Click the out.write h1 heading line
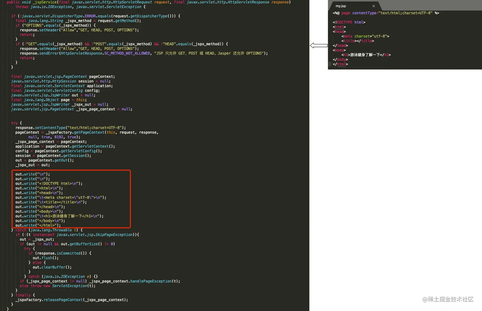Image resolution: width=482 pixels, height=311 pixels. point(60,216)
